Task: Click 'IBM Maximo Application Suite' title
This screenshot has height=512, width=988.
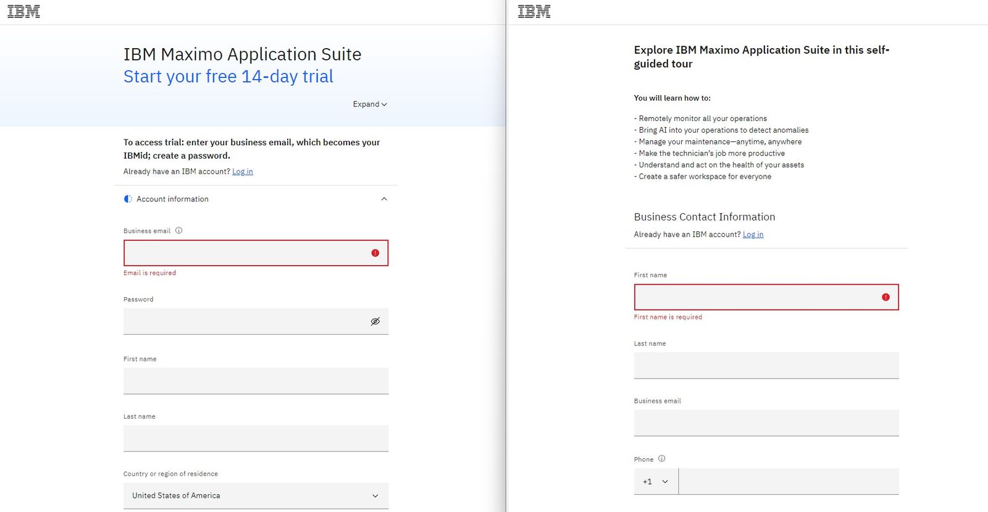Action: coord(242,54)
